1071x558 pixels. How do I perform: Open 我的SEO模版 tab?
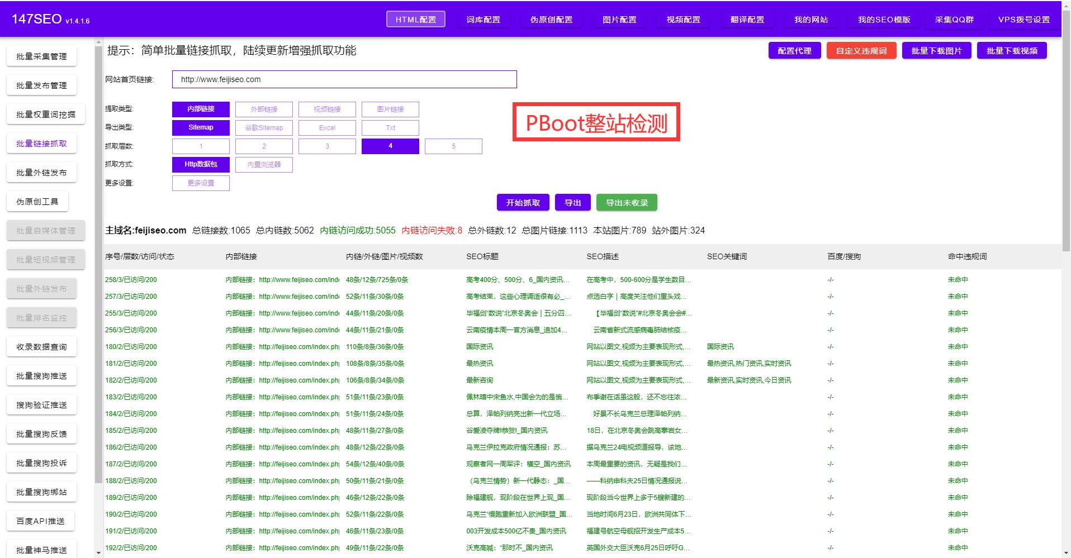884,20
